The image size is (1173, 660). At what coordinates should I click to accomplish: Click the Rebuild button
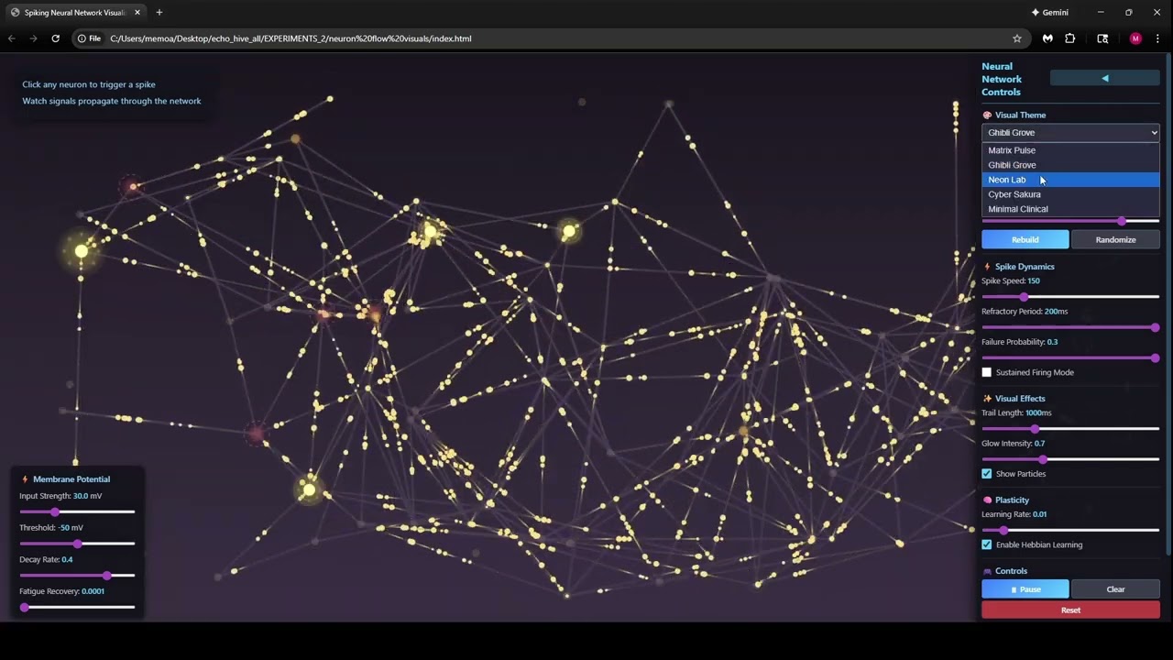click(x=1025, y=240)
